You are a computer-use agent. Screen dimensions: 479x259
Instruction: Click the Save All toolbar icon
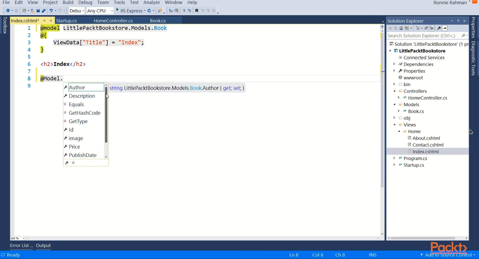click(x=44, y=11)
